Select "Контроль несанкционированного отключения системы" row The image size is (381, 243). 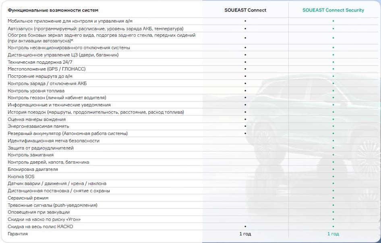coord(69,48)
